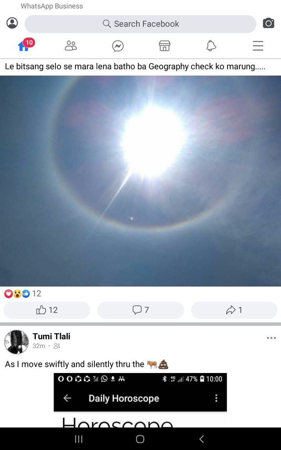Open the hamburger menu icon
This screenshot has width=281, height=450.
pyautogui.click(x=258, y=46)
